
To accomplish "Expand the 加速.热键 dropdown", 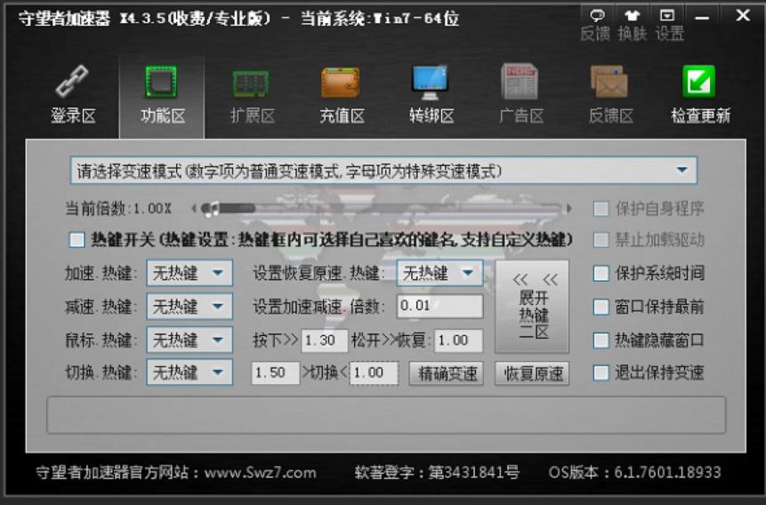I will [189, 273].
